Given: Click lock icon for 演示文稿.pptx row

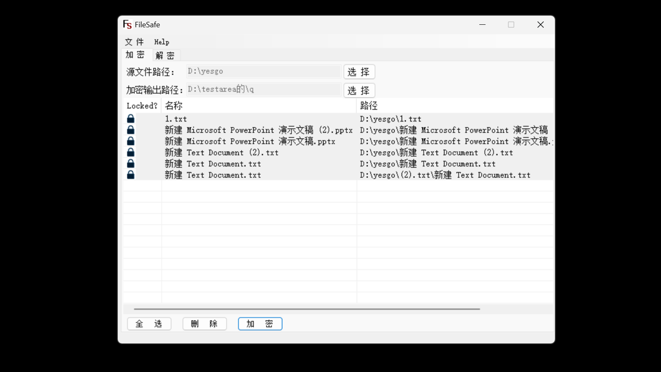Looking at the screenshot, I should 131,141.
